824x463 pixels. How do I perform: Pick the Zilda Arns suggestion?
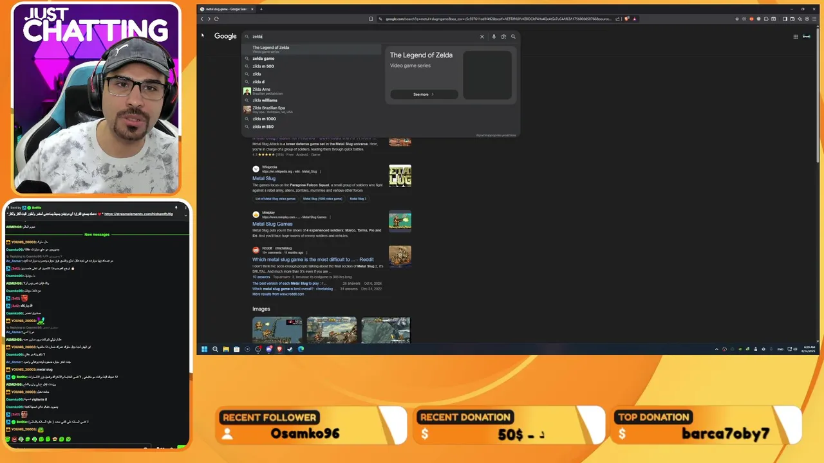click(312, 91)
